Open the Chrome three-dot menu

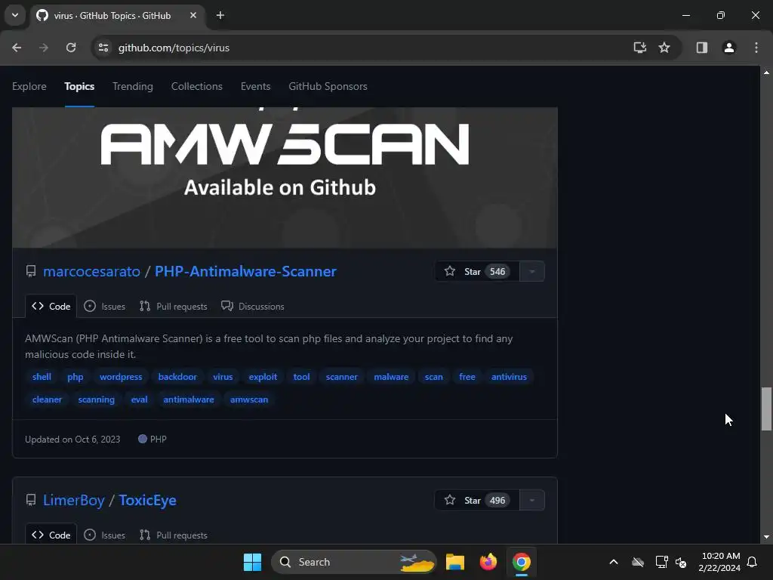[756, 48]
